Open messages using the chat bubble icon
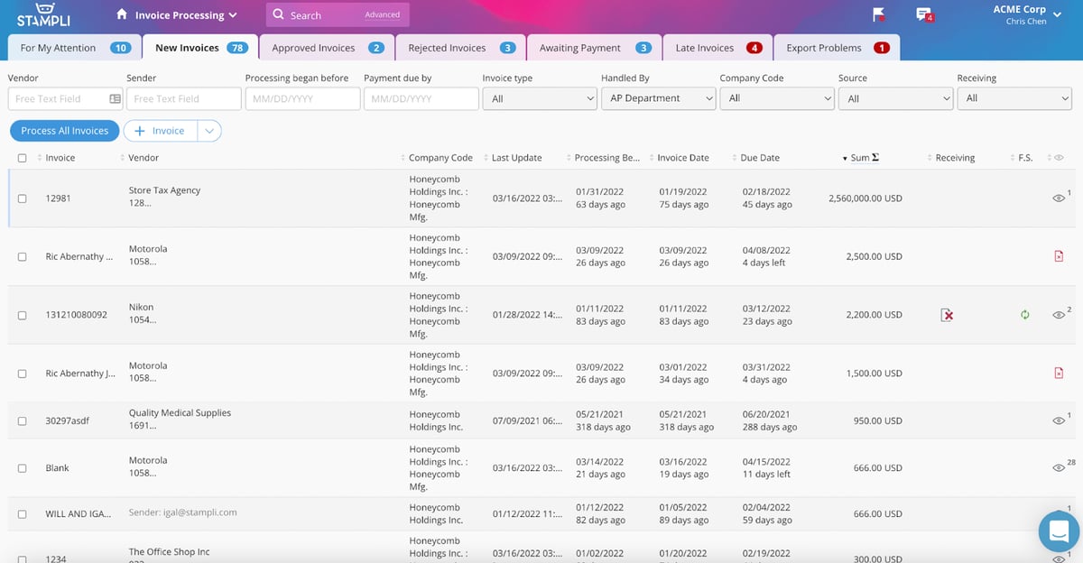Viewport: 1083px width, 563px height. coord(922,14)
